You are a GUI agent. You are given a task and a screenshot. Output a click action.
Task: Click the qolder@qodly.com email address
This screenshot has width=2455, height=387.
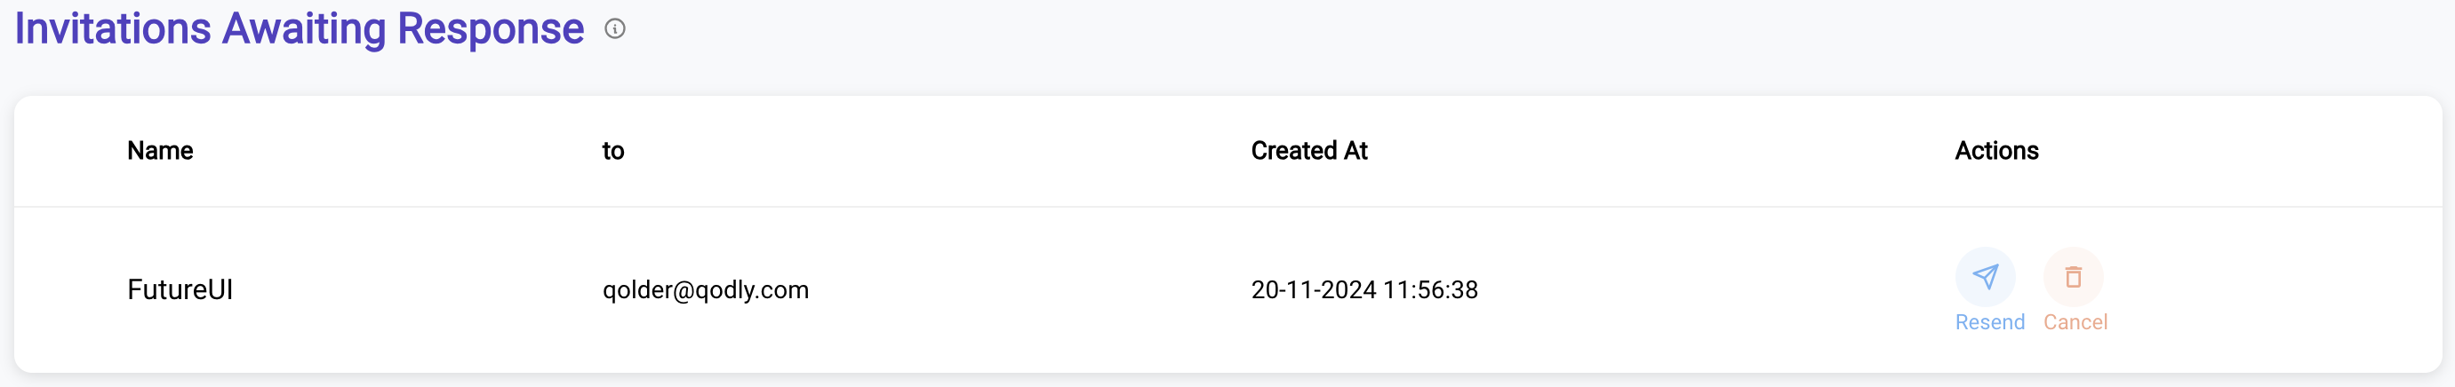(x=705, y=289)
